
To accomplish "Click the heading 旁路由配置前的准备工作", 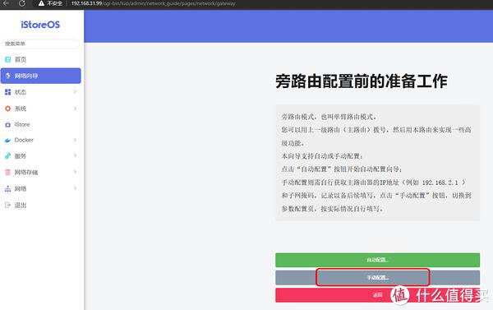I will coord(362,81).
